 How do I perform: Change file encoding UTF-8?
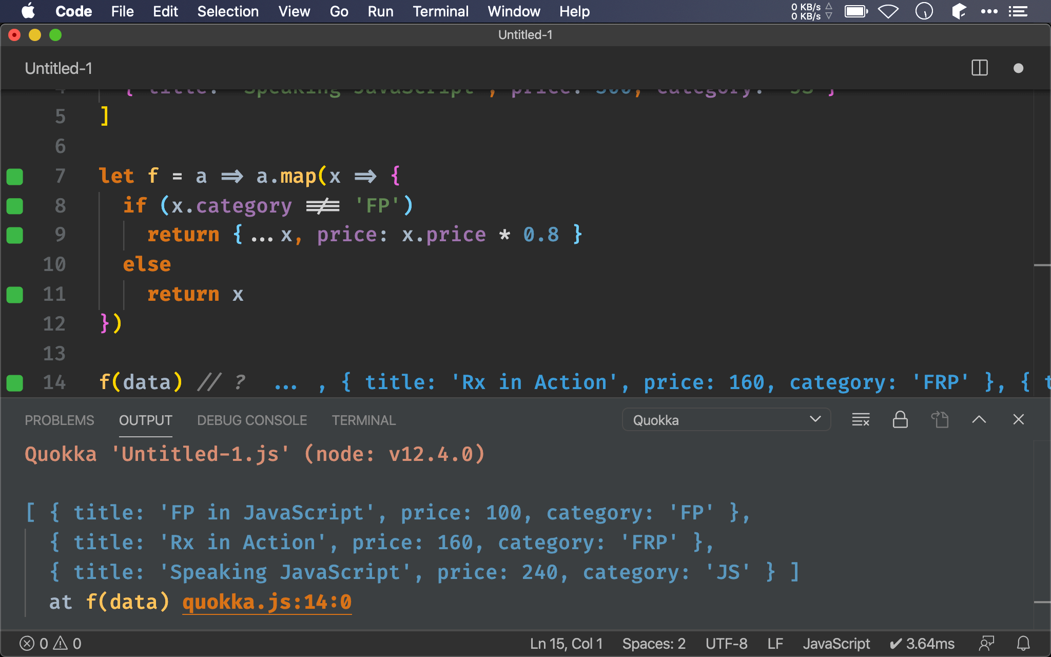tap(726, 644)
